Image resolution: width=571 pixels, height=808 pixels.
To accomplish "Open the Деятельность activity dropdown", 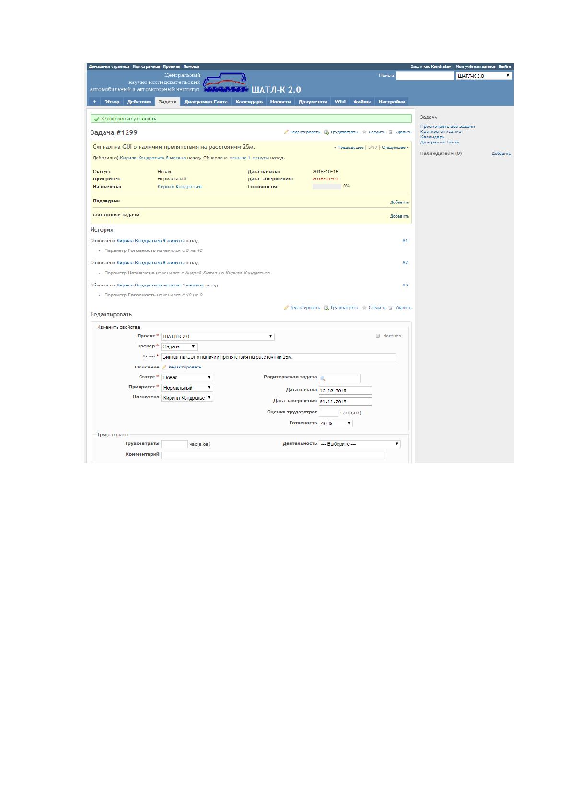I will pyautogui.click(x=360, y=444).
